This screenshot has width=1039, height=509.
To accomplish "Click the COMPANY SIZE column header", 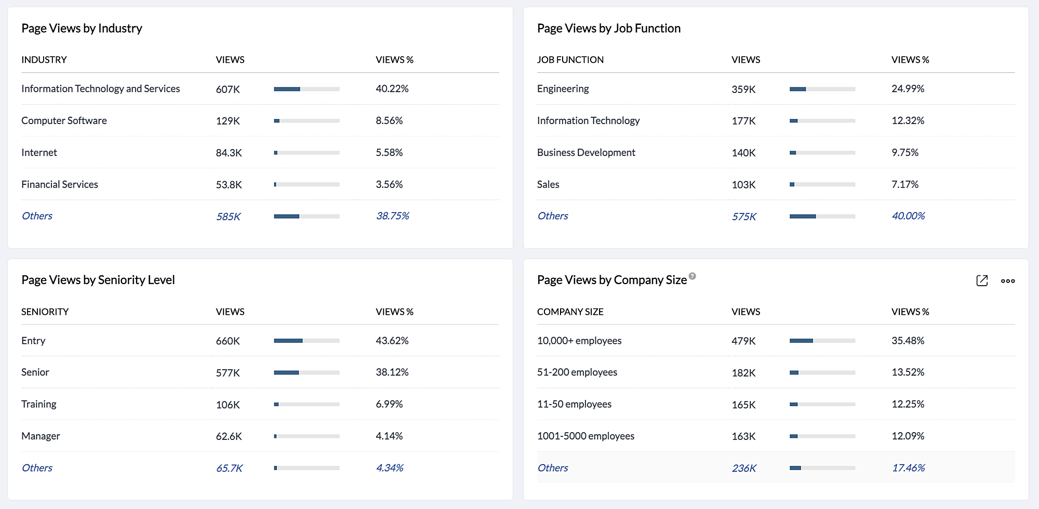I will [x=570, y=312].
